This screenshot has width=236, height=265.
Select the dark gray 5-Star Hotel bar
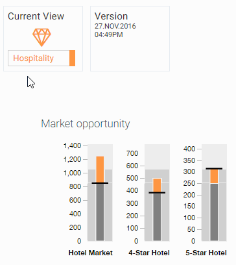click(214, 212)
